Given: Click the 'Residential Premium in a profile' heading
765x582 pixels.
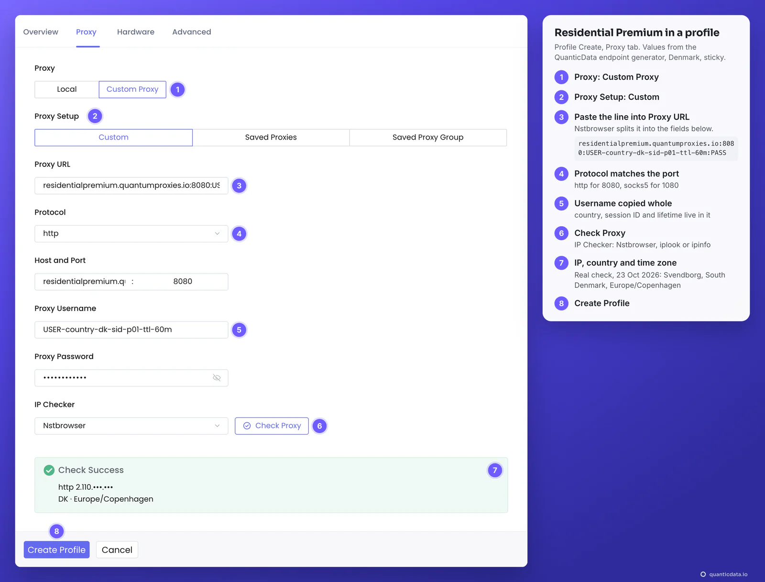Looking at the screenshot, I should pos(637,33).
